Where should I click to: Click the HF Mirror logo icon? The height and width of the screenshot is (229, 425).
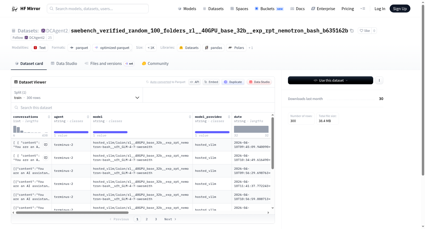(x=15, y=9)
